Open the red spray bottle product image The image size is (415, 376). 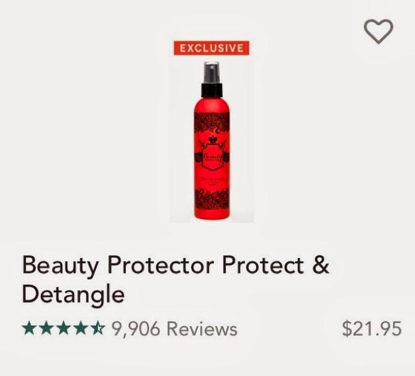(x=212, y=141)
